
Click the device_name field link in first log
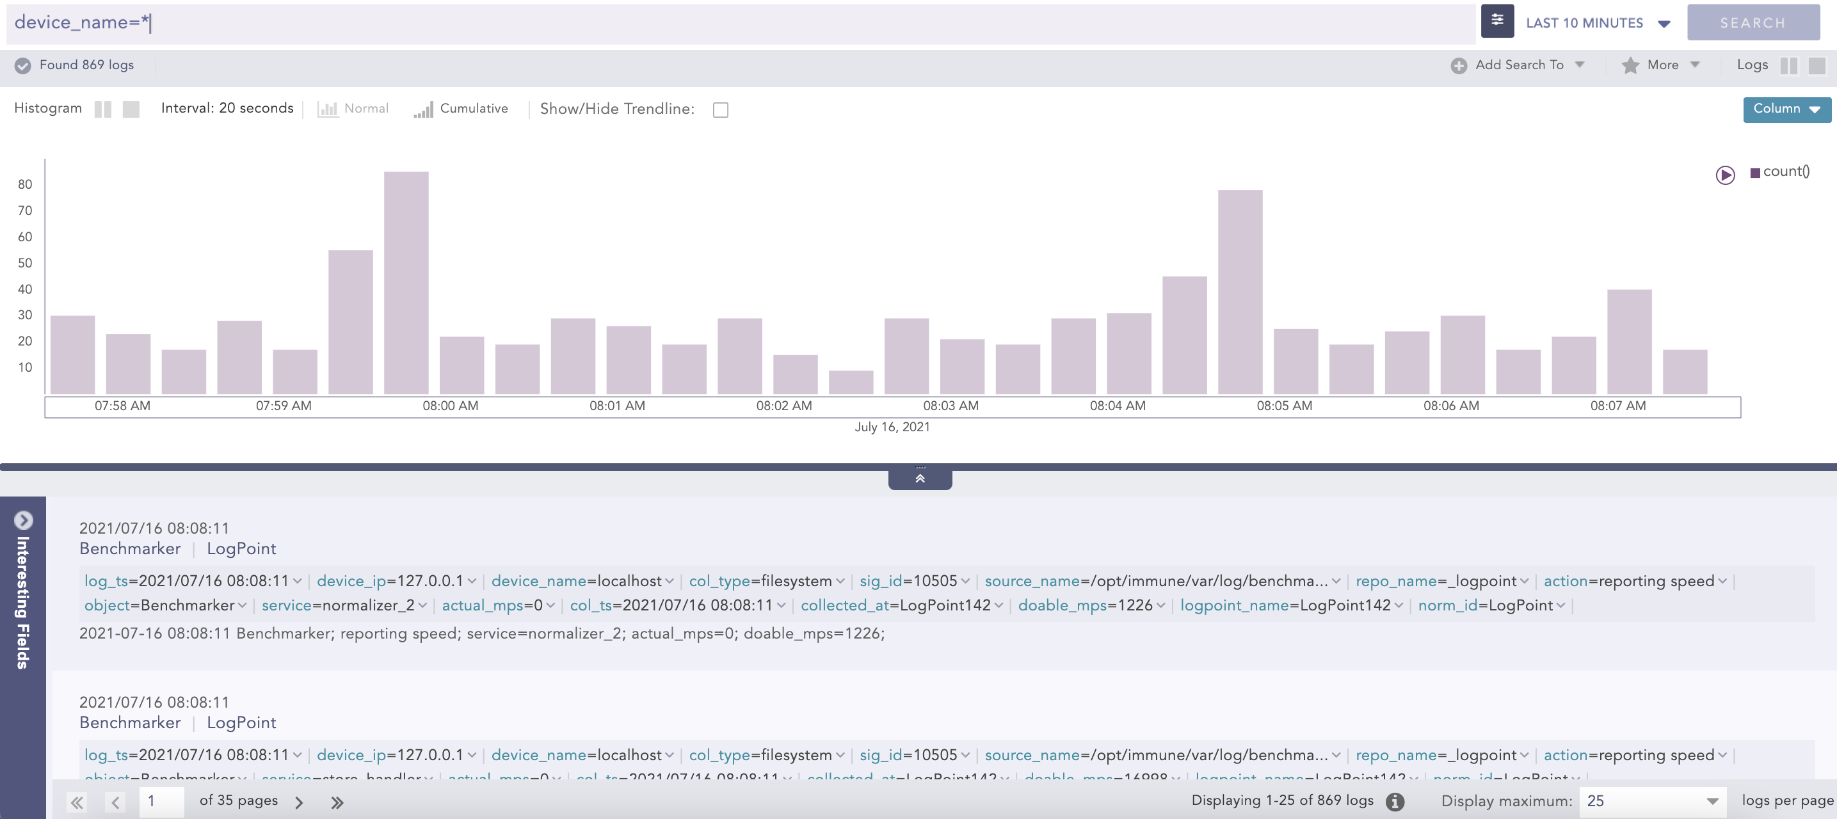pyautogui.click(x=538, y=581)
